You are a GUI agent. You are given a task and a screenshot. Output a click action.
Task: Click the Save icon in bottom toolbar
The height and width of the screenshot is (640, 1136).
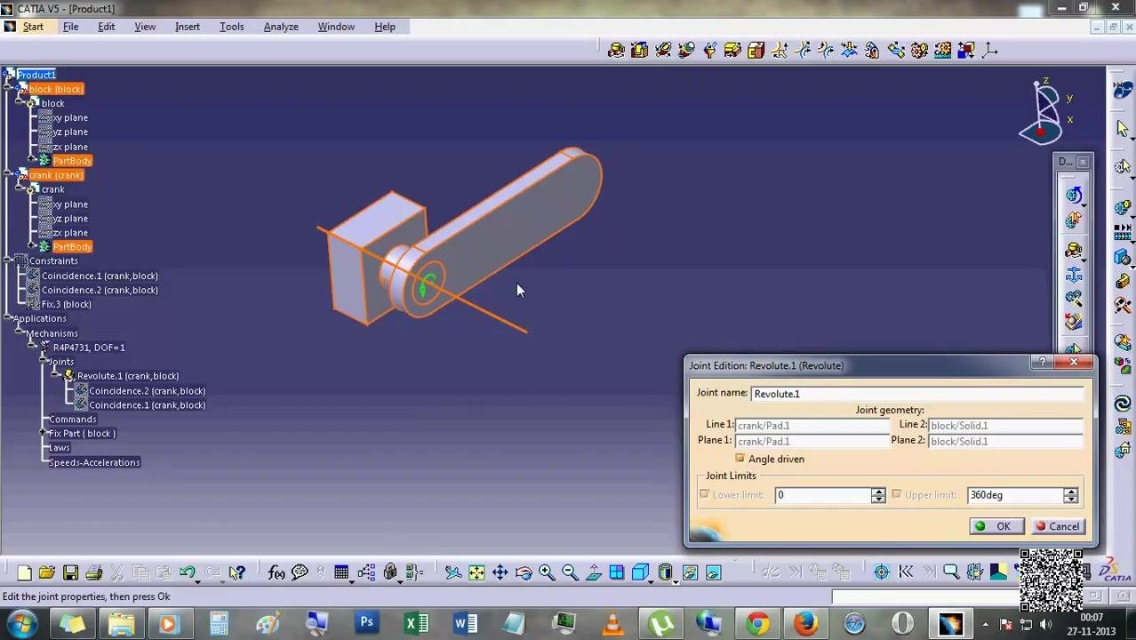(70, 573)
